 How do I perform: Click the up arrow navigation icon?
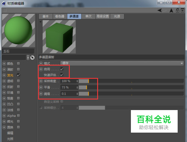171,11
